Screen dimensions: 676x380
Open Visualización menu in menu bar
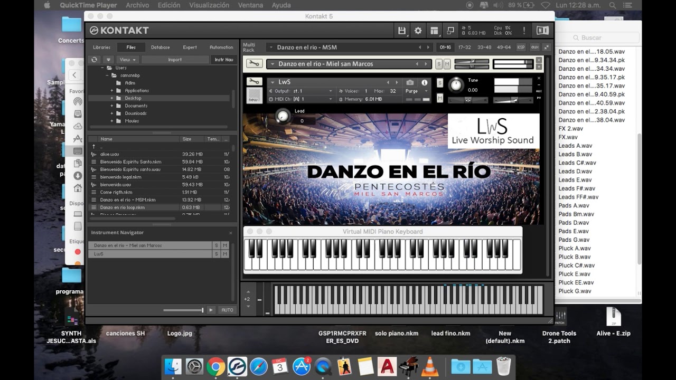[x=209, y=5]
